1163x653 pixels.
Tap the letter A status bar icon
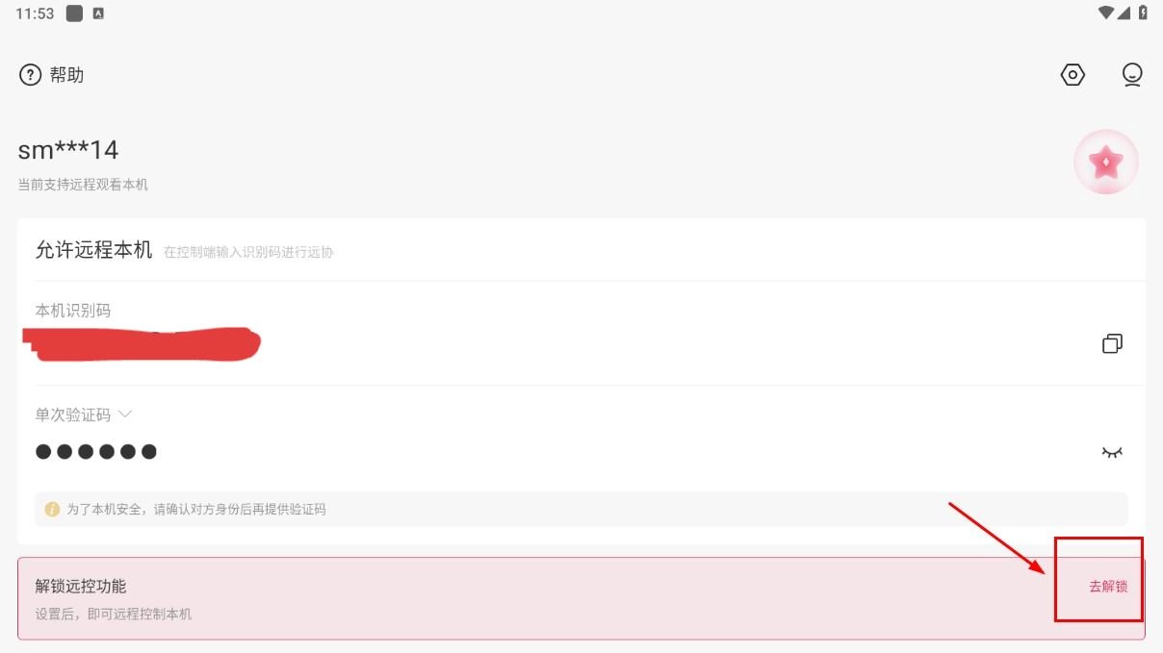[98, 13]
